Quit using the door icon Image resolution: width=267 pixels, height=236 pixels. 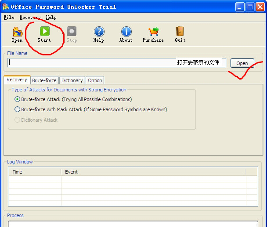pos(180,31)
